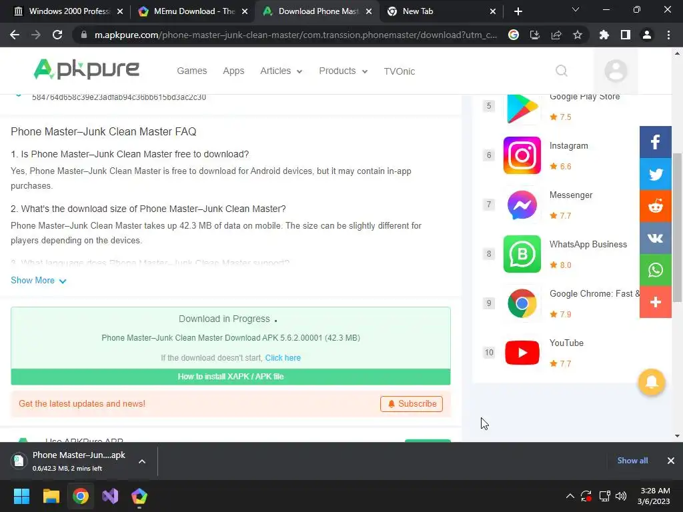This screenshot has height=512, width=683.
Task: Open a new browser tab with plus
Action: (518, 11)
